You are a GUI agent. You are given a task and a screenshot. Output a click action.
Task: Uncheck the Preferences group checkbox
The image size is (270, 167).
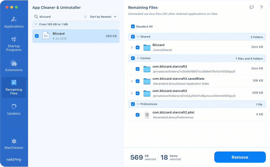pos(133,104)
